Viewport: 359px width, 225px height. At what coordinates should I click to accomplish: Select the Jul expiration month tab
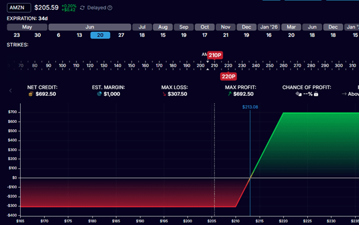(142, 27)
